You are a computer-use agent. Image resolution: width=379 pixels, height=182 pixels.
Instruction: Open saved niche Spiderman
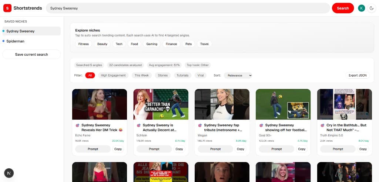pos(31,41)
